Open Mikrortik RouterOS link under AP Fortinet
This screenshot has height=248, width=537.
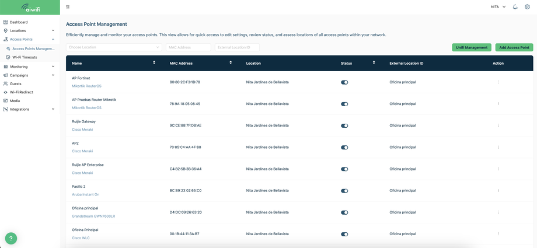tap(86, 86)
